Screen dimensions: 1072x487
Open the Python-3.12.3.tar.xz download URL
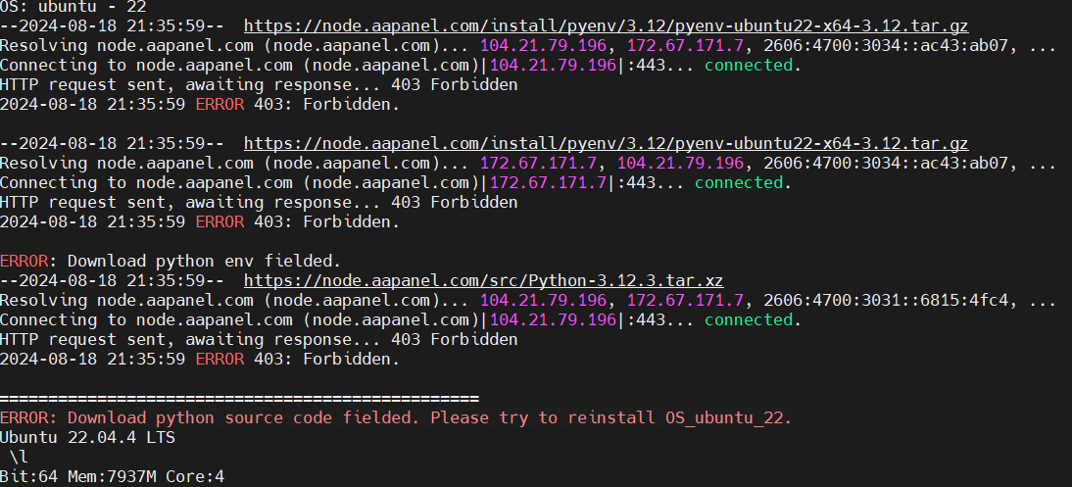483,280
